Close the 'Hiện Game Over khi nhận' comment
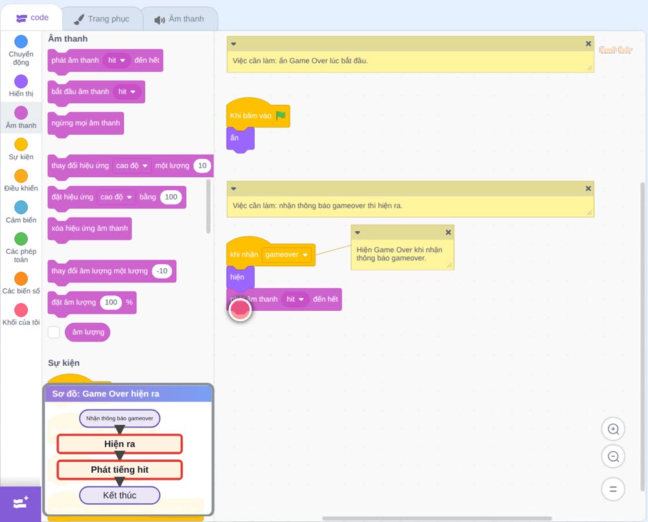 click(448, 233)
